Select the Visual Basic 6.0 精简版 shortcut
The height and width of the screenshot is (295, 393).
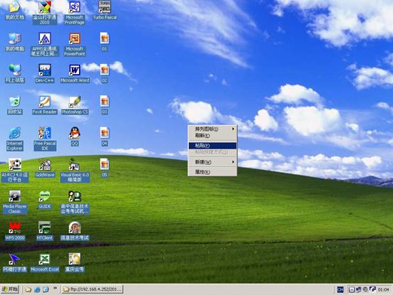75,171
